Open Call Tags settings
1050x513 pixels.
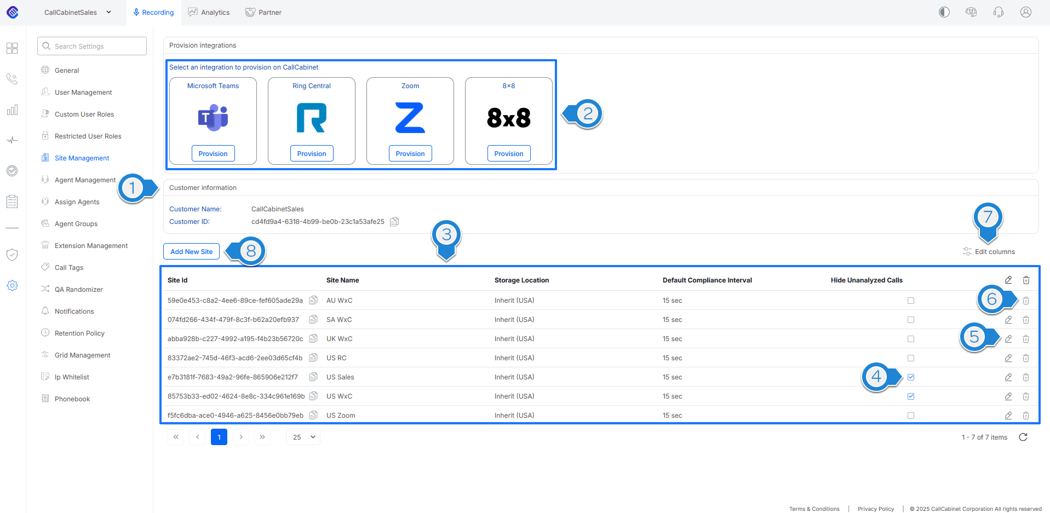pos(69,268)
